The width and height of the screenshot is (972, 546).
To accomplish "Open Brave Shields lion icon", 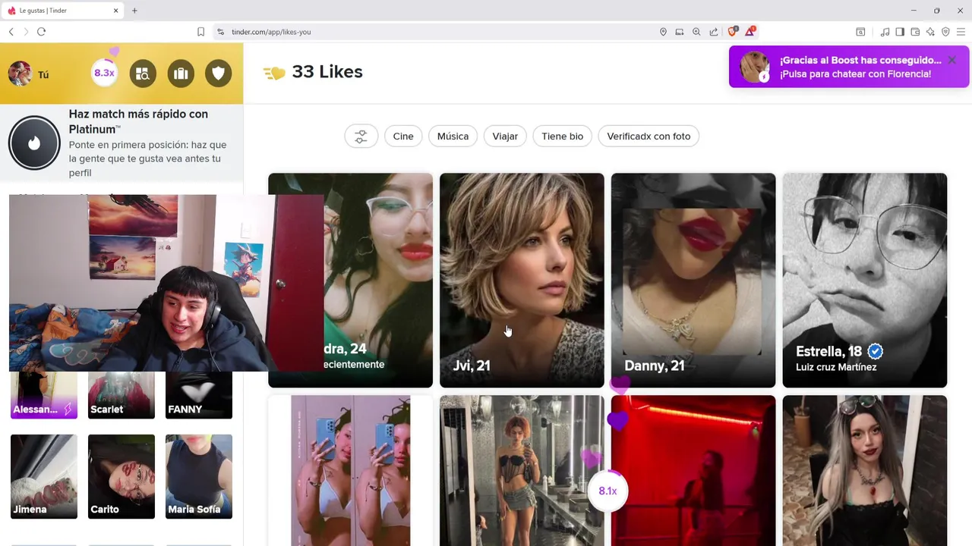I will click(732, 31).
